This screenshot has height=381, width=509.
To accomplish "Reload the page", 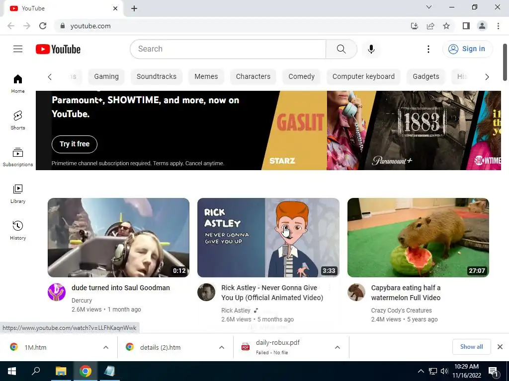I will click(43, 26).
